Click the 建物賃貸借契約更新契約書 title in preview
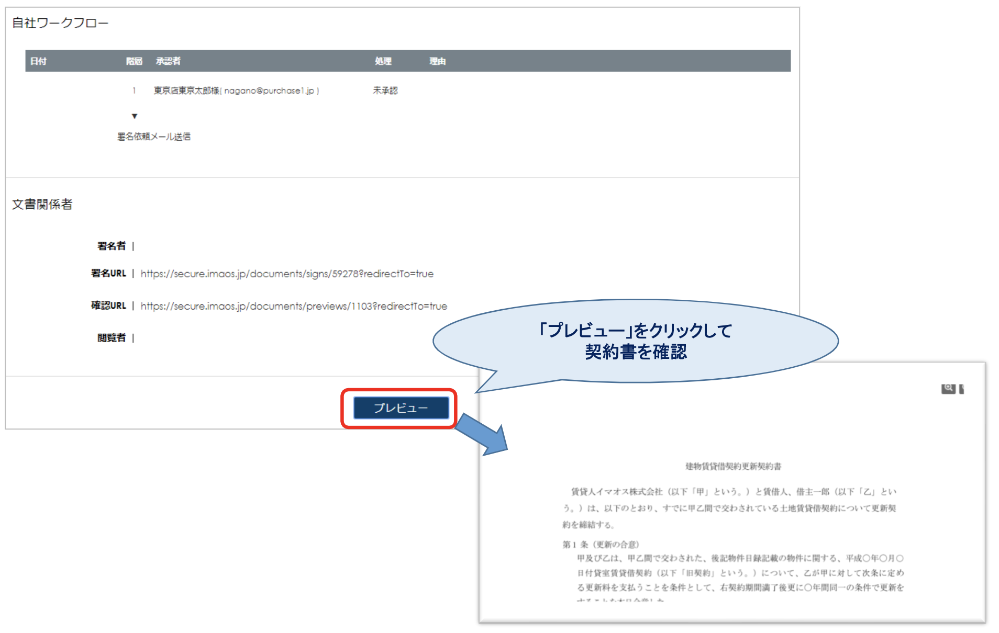Viewport: 999px width, 633px height. pyautogui.click(x=733, y=466)
